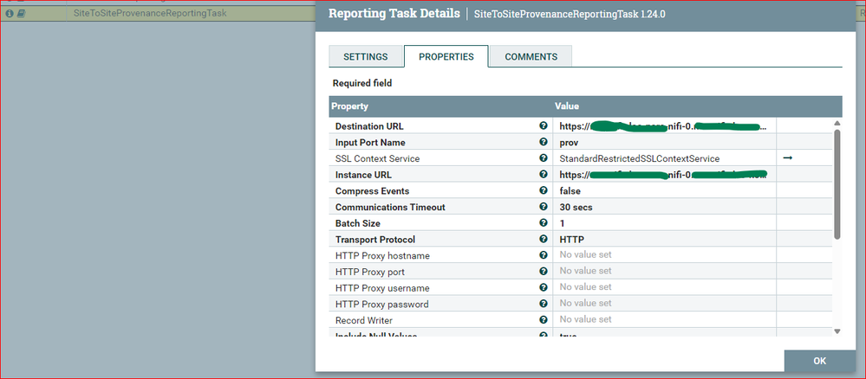Open help for Record Writer property

pos(544,319)
